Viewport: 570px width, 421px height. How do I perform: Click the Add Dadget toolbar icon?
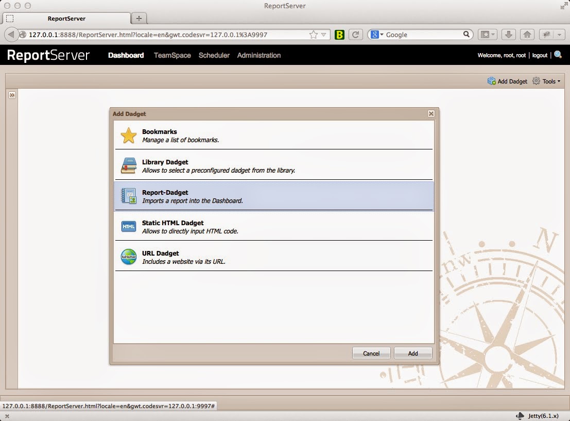[492, 81]
